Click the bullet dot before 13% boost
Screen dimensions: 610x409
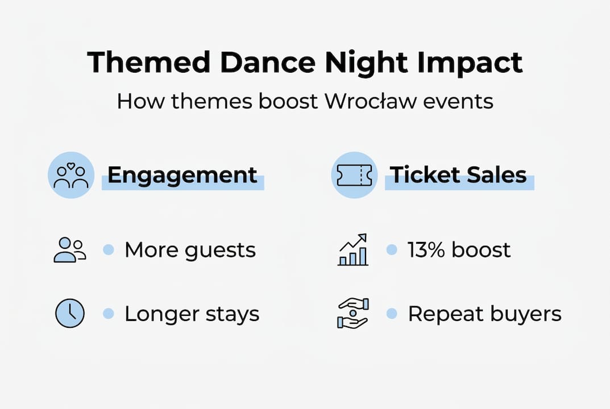pyautogui.click(x=392, y=250)
